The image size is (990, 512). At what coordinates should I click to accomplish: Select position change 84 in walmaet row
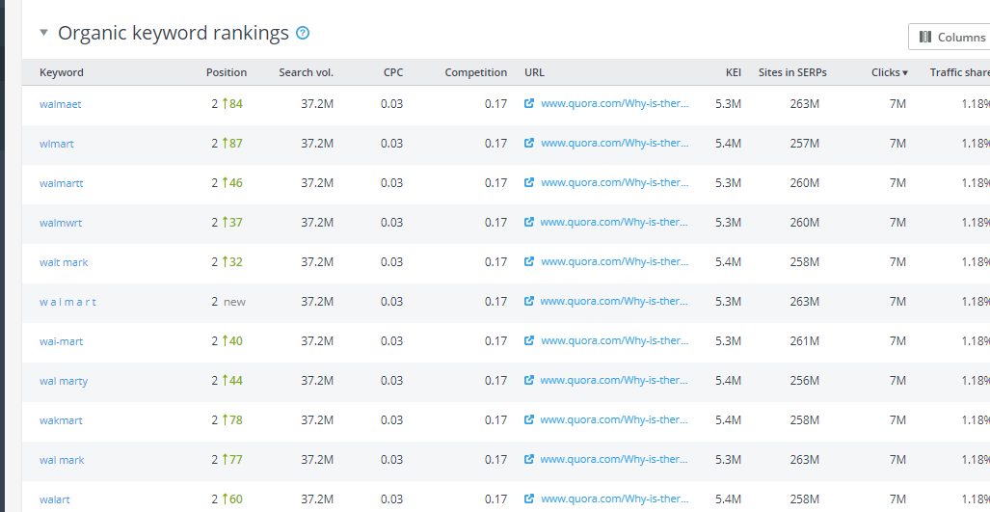[x=232, y=103]
